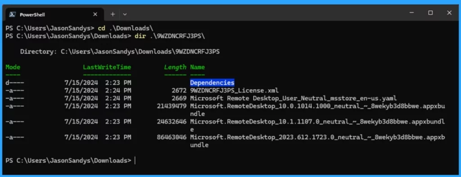Click the 'cd .\Downloads\' command text
The image size is (461, 177).
click(126, 28)
